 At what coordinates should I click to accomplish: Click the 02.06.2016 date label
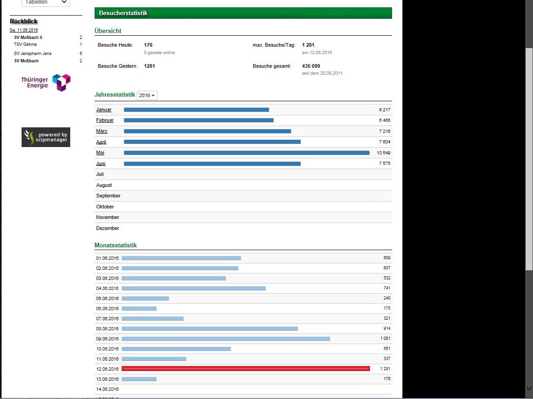[x=107, y=268]
